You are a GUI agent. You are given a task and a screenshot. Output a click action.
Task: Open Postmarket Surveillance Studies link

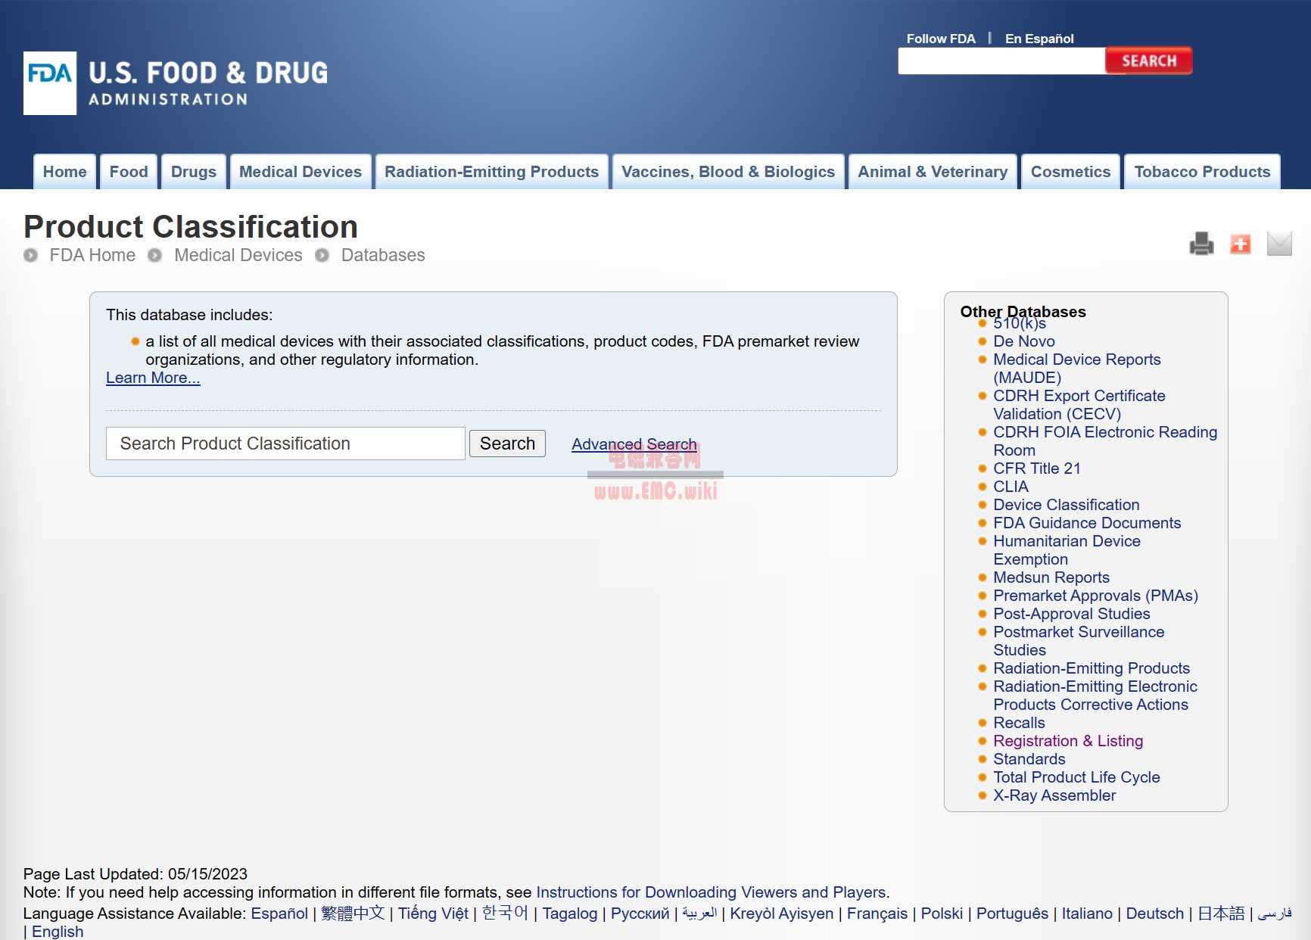pyautogui.click(x=1079, y=641)
